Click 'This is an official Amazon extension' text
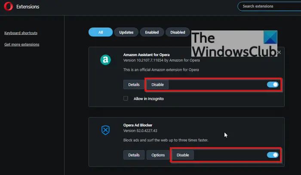This screenshot has width=301, height=175. click(x=161, y=69)
